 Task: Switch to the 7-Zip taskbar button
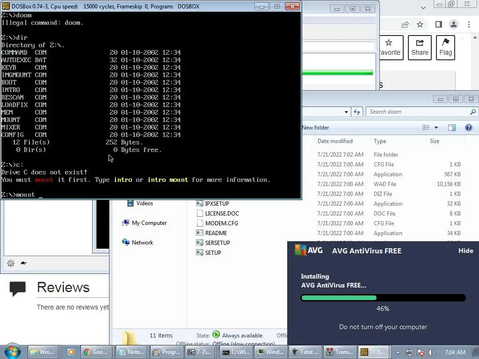[200, 352]
